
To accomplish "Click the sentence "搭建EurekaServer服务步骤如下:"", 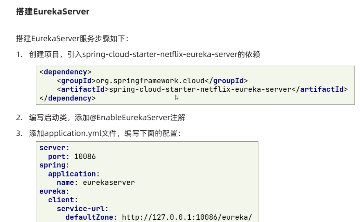I will (x=73, y=39).
